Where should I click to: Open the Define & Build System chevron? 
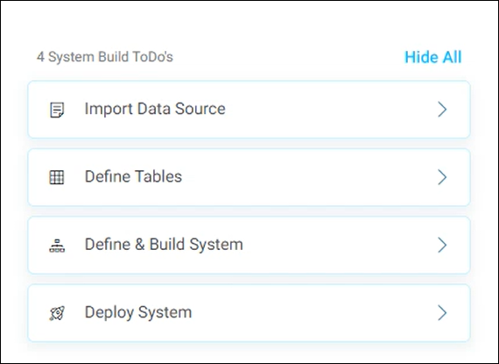[442, 245]
